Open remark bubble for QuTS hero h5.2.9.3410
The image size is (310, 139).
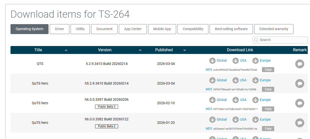point(299,84)
